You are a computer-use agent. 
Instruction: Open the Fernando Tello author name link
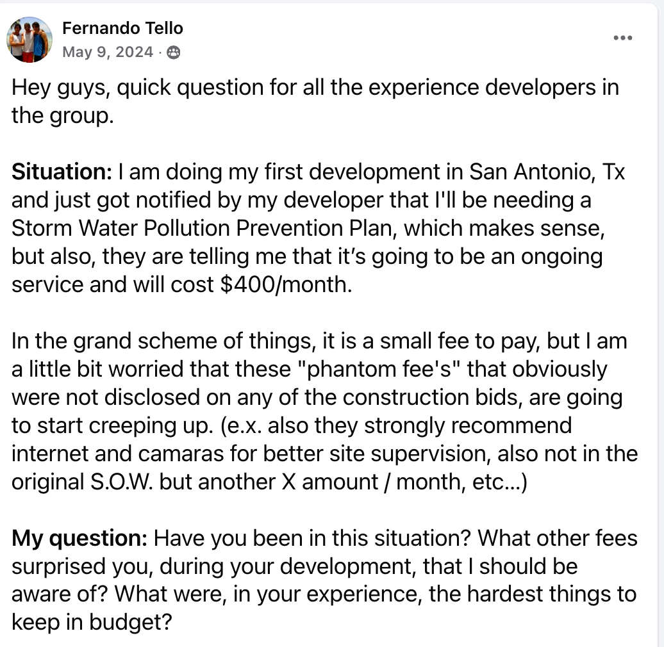click(x=122, y=28)
